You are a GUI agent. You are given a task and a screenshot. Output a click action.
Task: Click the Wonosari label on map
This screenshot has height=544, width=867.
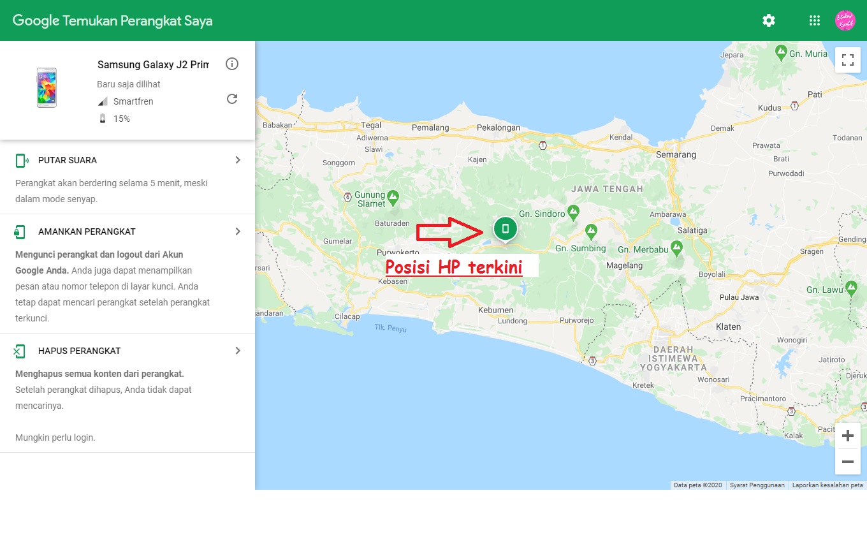point(713,379)
